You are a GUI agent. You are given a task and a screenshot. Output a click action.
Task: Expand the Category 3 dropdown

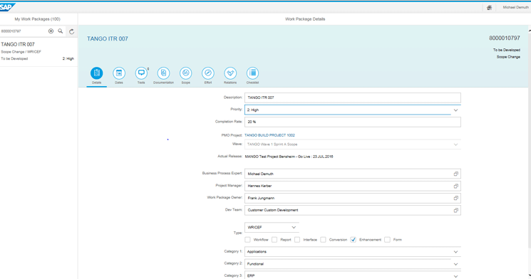pos(456,276)
